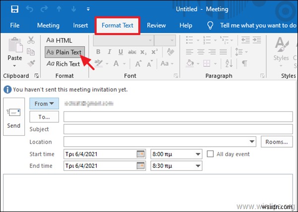
Task: Select the Format Text tab
Action: 118,25
